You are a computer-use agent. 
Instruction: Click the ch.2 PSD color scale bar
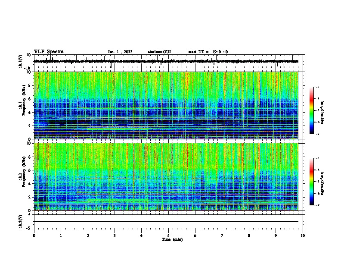pos(311,182)
